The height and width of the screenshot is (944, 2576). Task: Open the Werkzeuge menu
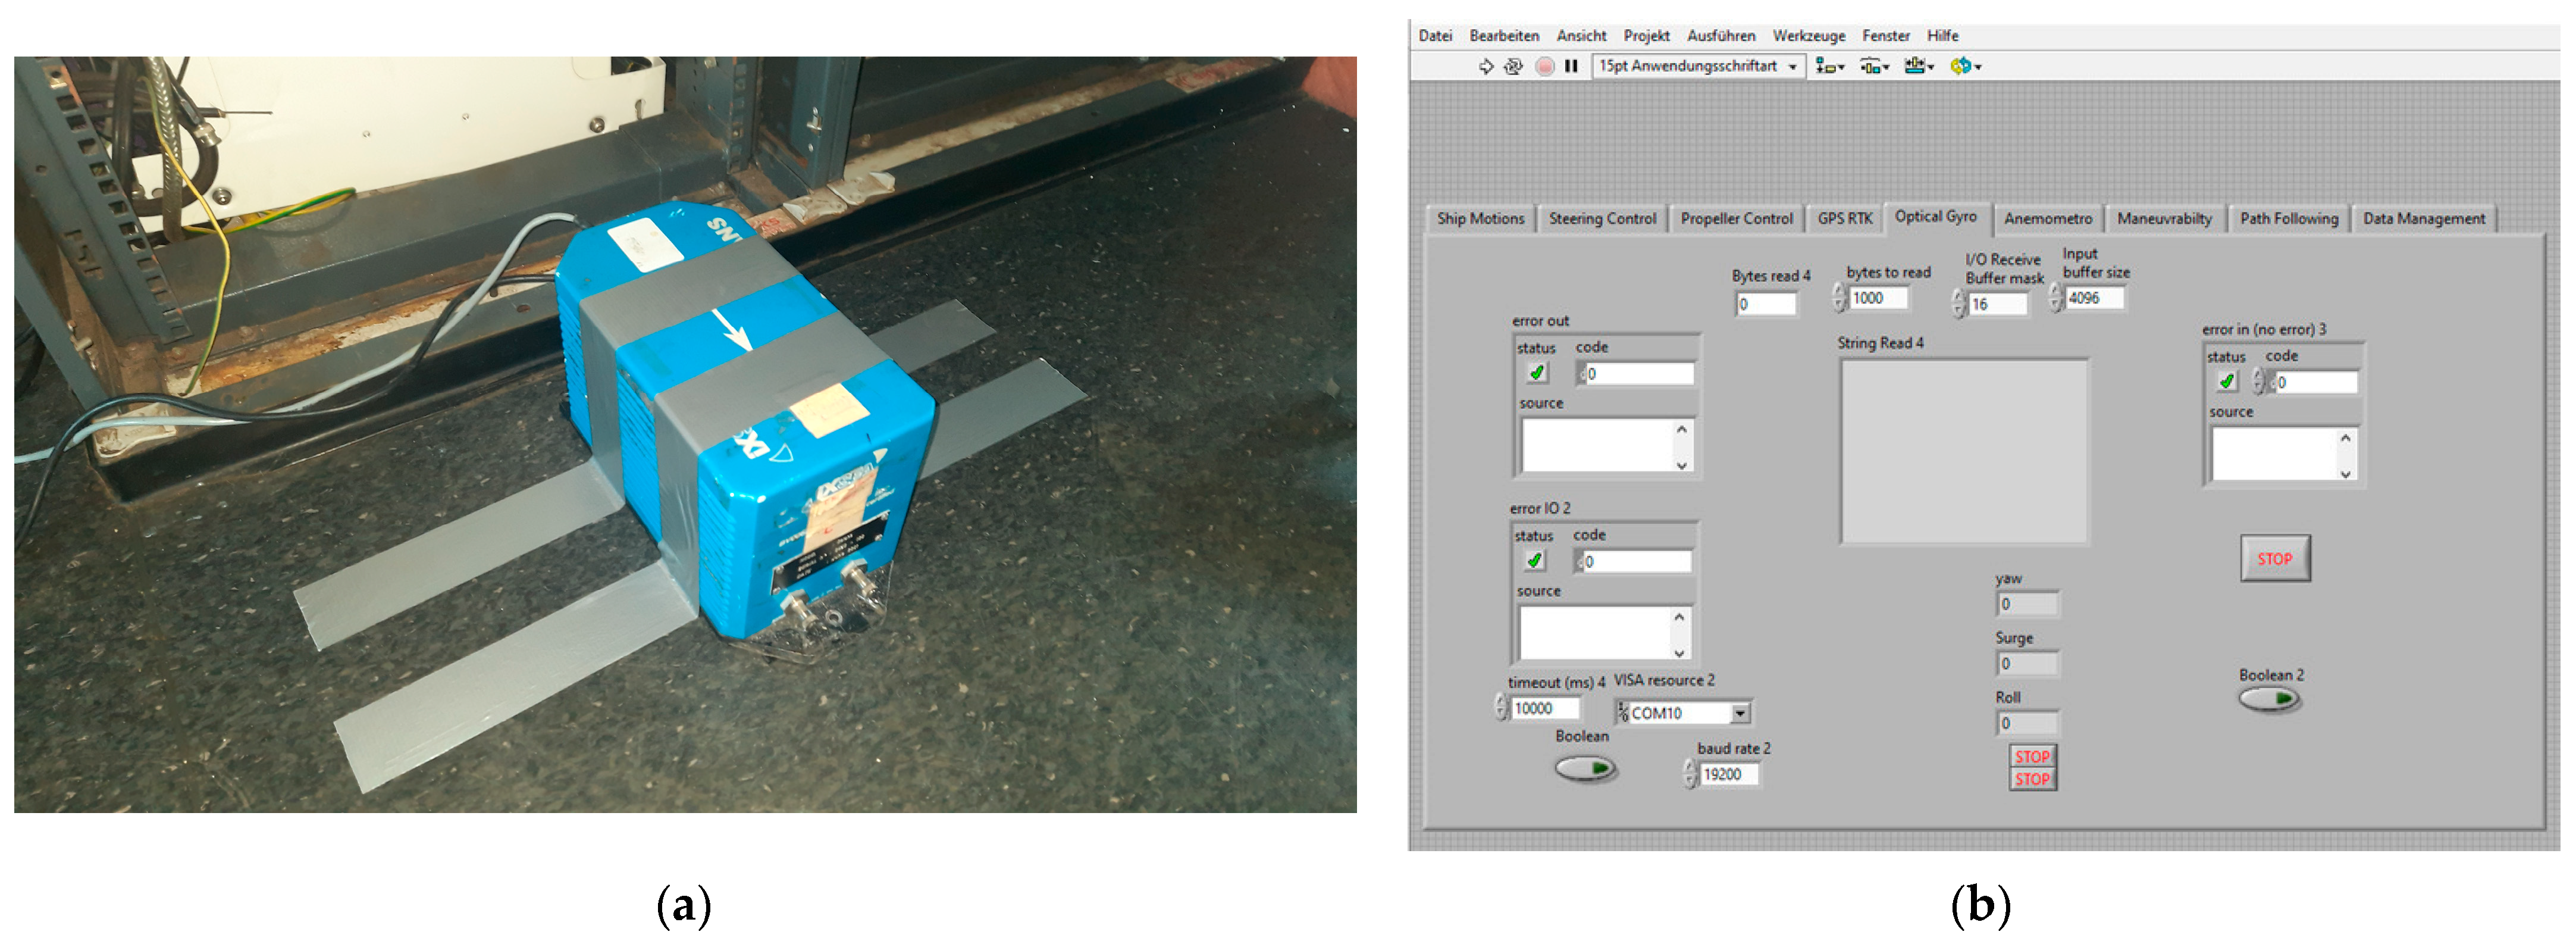point(1808,35)
